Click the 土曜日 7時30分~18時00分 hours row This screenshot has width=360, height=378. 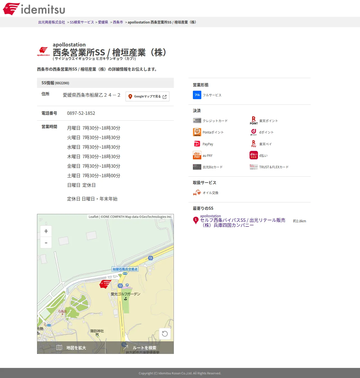(94, 176)
